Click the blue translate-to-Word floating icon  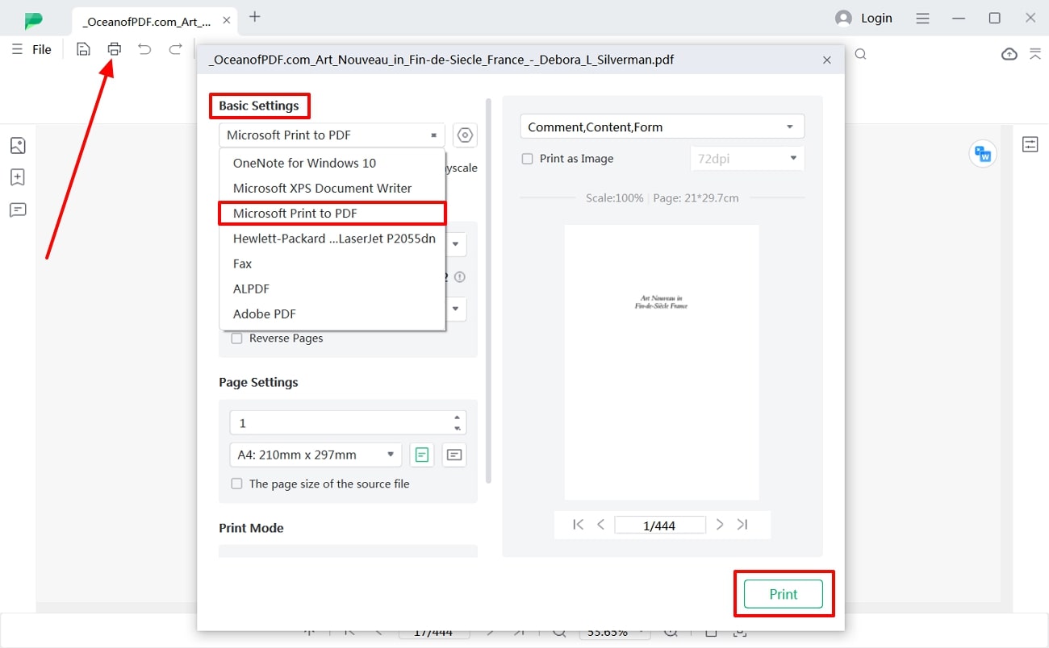pyautogui.click(x=983, y=153)
